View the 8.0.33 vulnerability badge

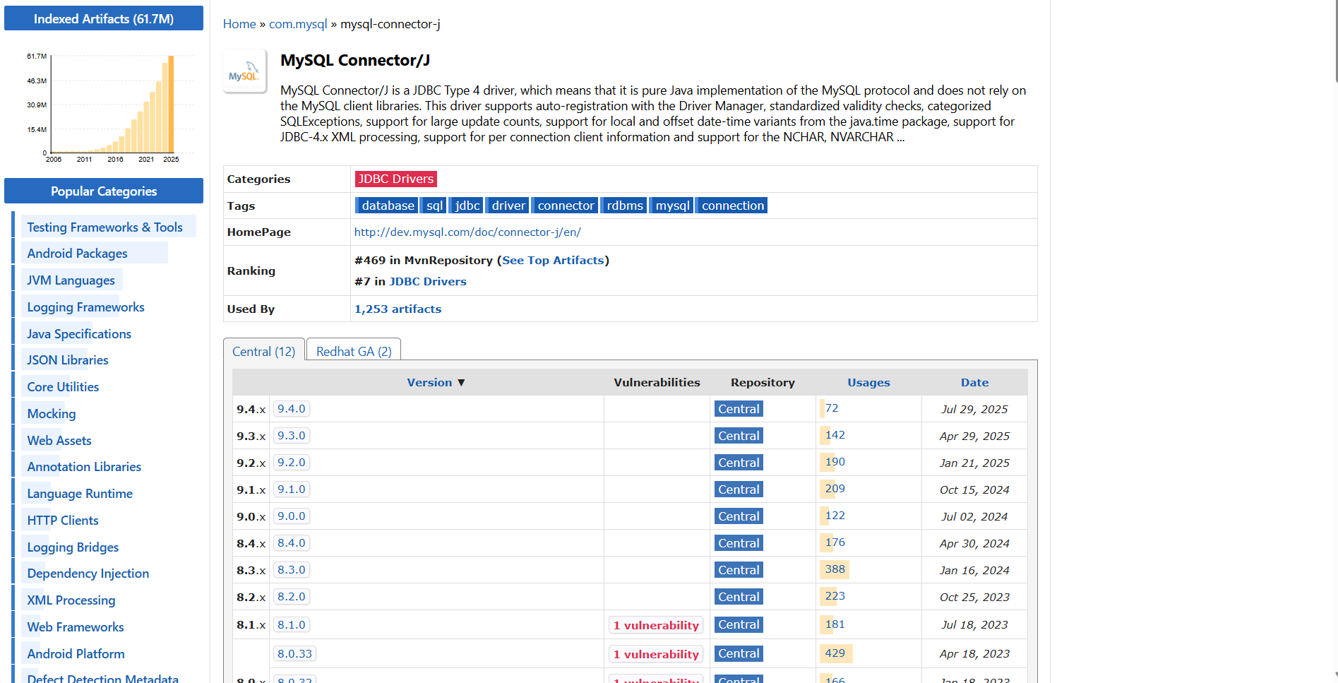coord(656,654)
